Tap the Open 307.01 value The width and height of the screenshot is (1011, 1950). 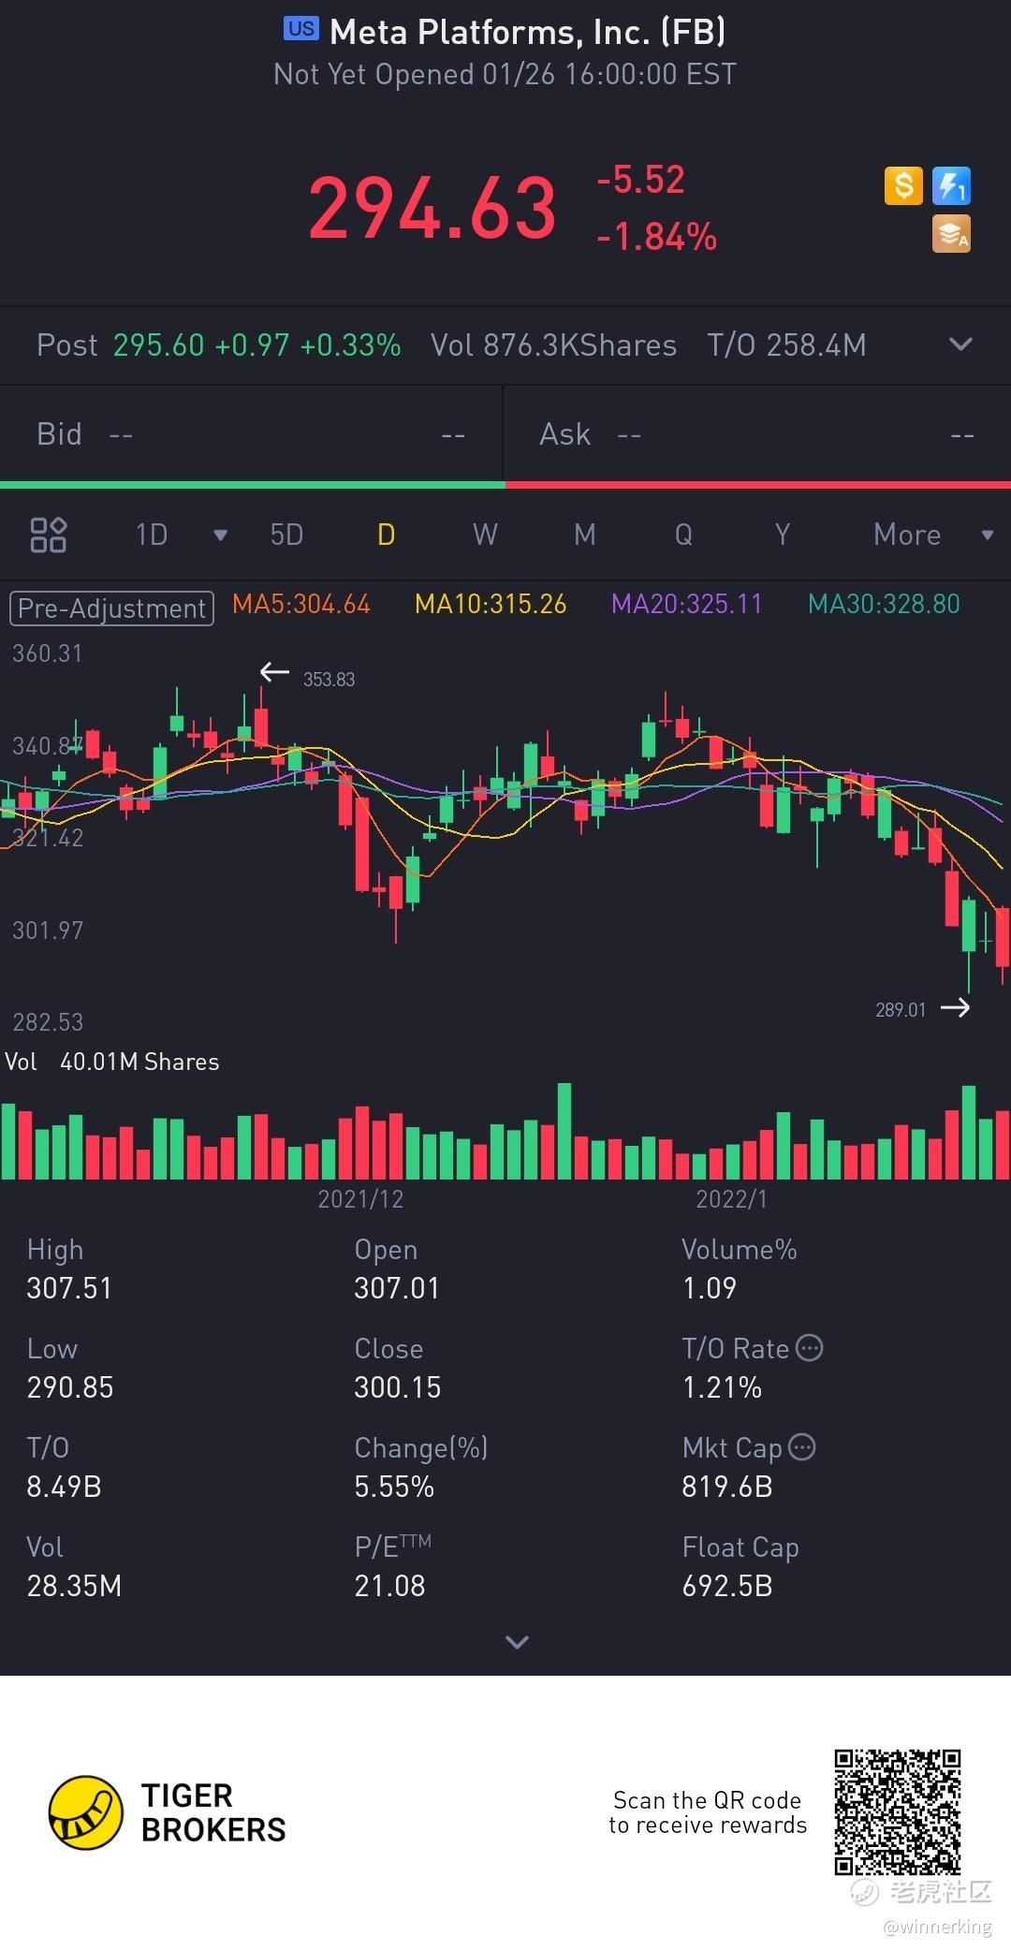(x=397, y=1288)
